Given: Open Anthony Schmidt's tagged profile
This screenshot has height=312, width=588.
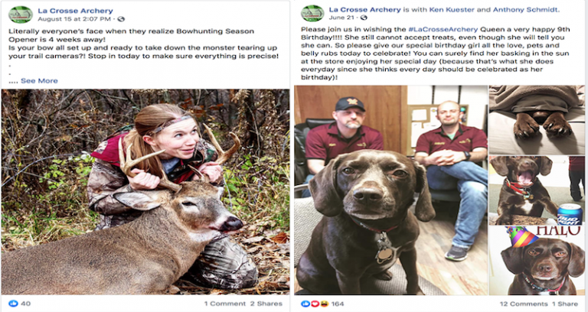Looking at the screenshot, I should (x=525, y=10).
